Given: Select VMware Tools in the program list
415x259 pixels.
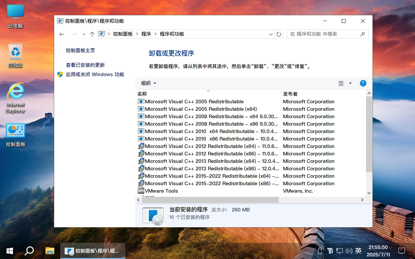Looking at the screenshot, I should pyautogui.click(x=162, y=191).
